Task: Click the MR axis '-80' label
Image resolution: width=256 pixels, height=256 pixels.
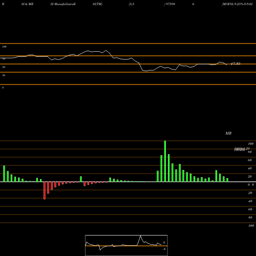Action: 250,218
